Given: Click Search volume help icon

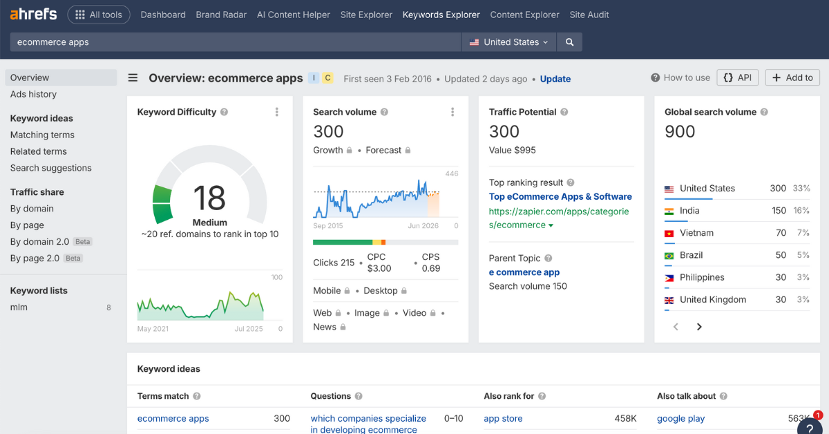Looking at the screenshot, I should point(385,112).
